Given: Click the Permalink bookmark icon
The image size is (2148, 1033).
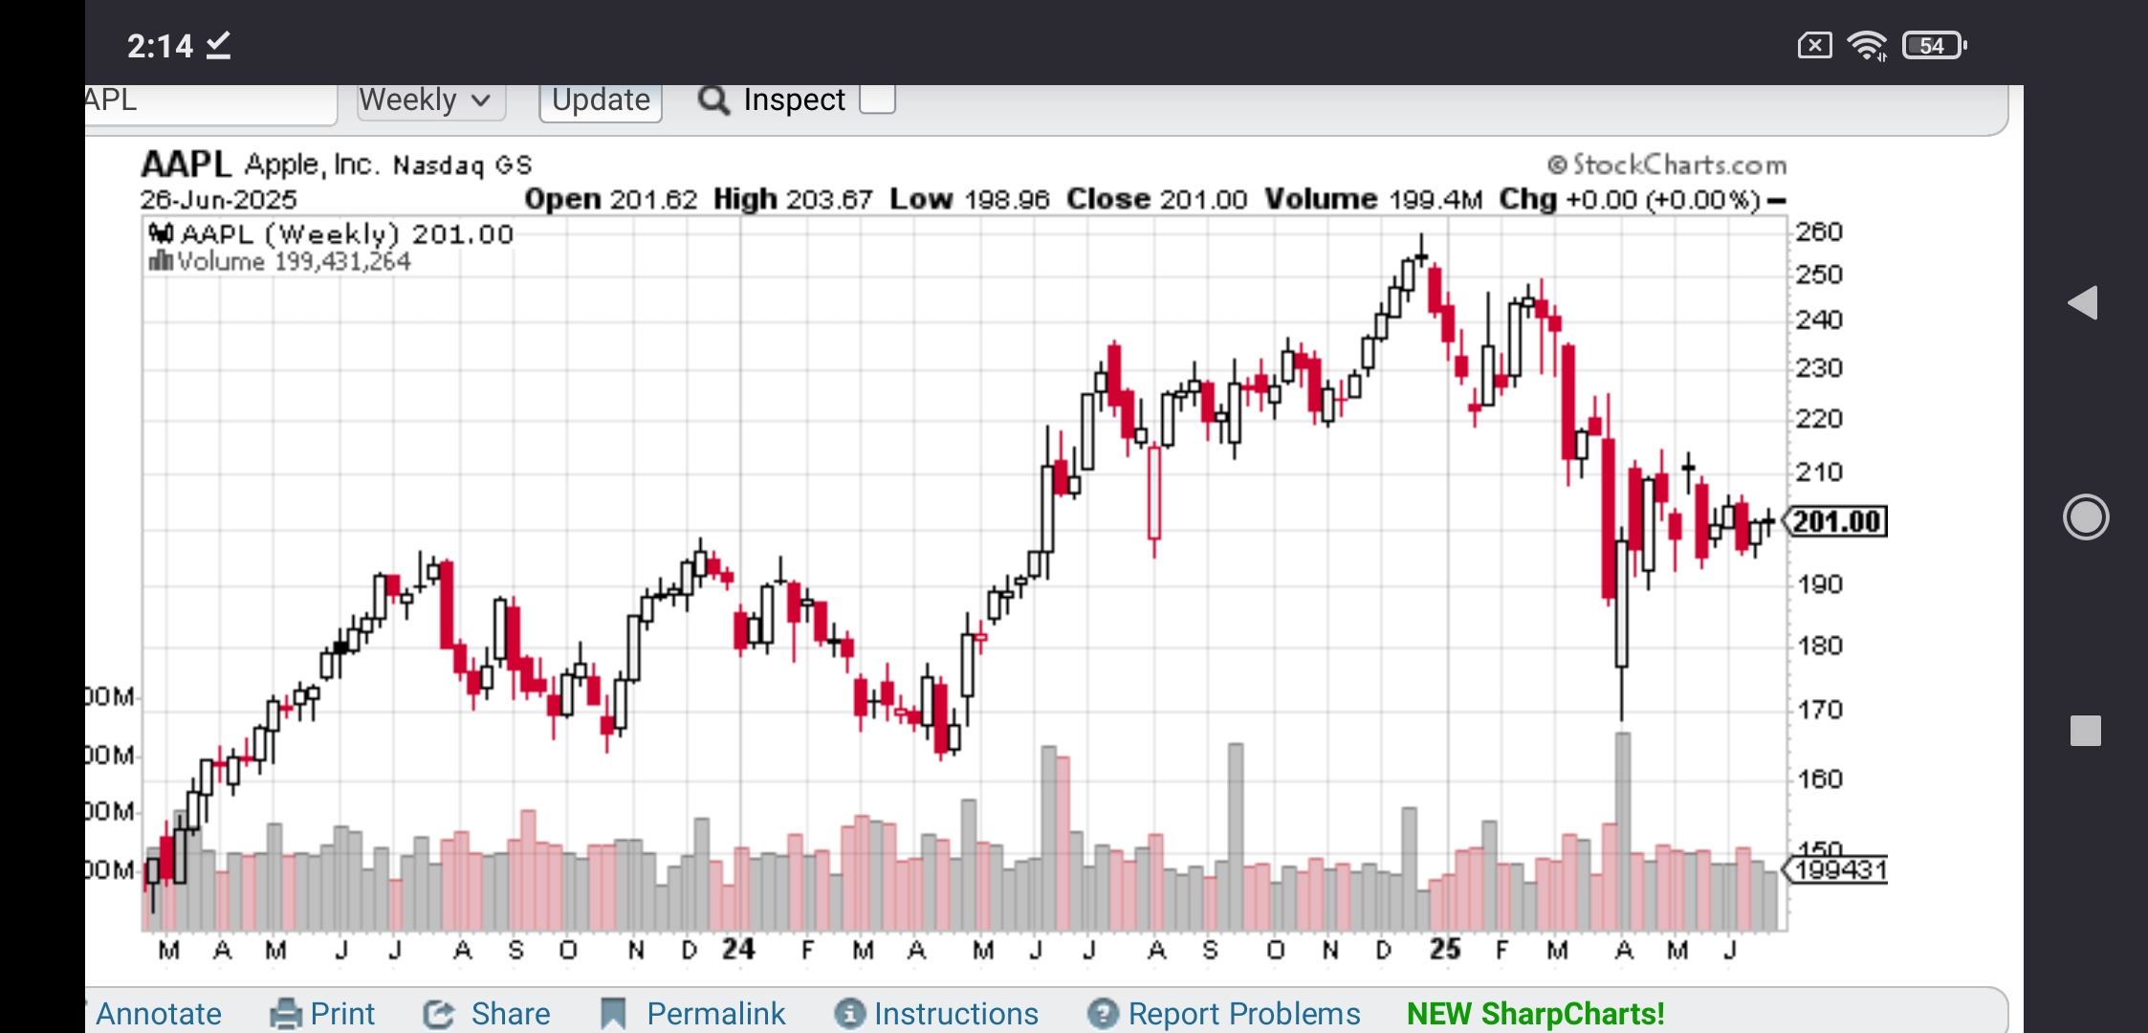Looking at the screenshot, I should coord(613,1014).
